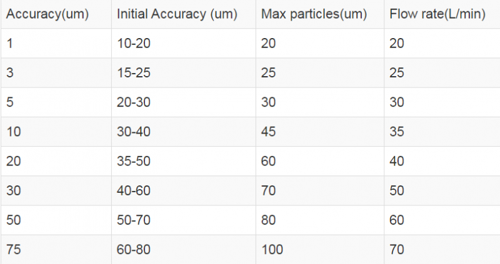Select the 75 accuracy cell in first column
Image resolution: width=500 pixels, height=264 pixels.
point(13,250)
